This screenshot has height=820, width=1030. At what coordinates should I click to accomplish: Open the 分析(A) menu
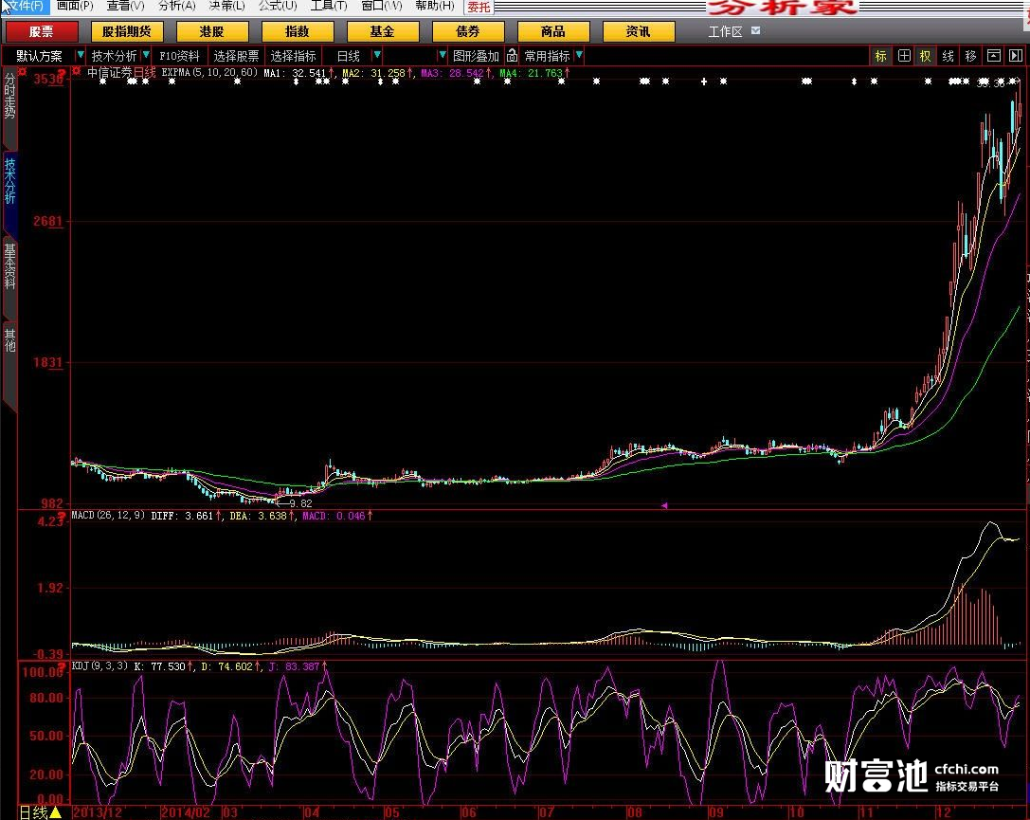(176, 6)
